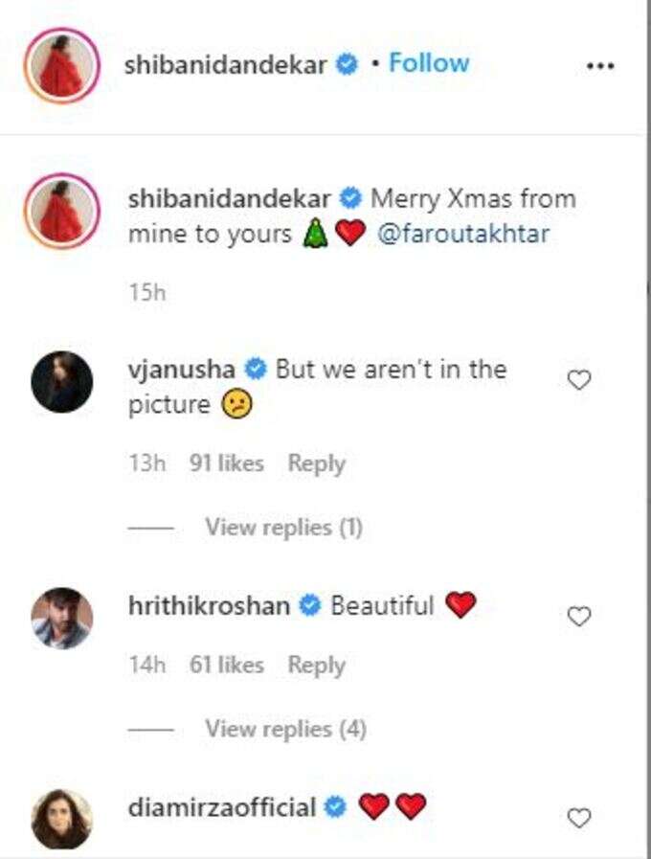View the 91 likes on vjanusha's comment
Screen dimensions: 651x859
(x=227, y=463)
